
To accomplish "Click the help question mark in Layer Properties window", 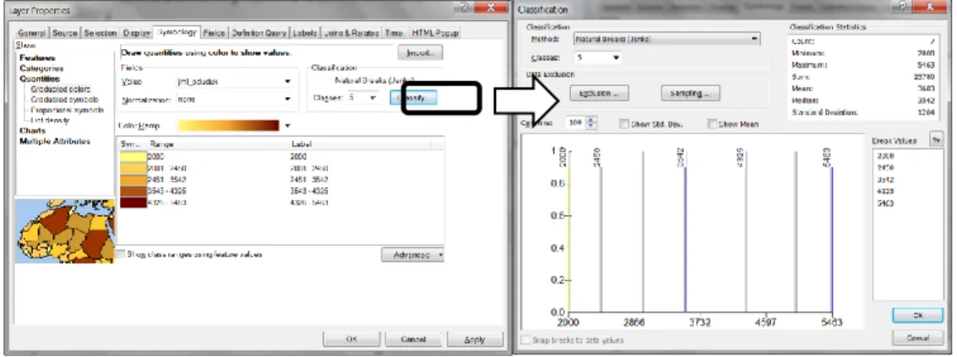I will tap(465, 8).
